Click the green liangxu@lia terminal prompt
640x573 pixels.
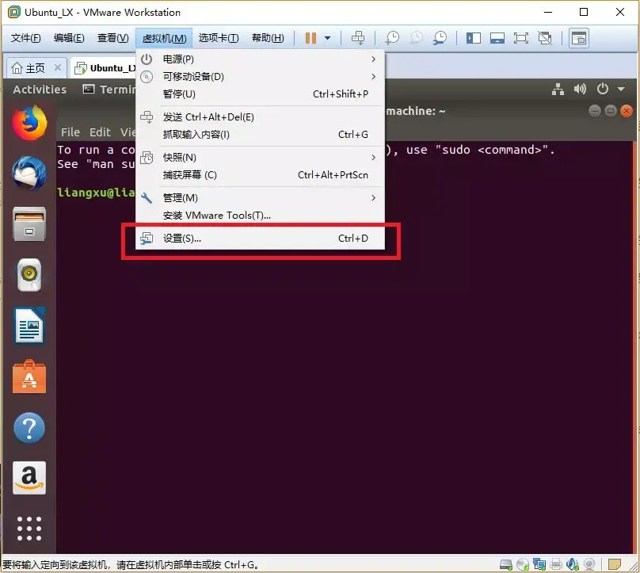[97, 193]
